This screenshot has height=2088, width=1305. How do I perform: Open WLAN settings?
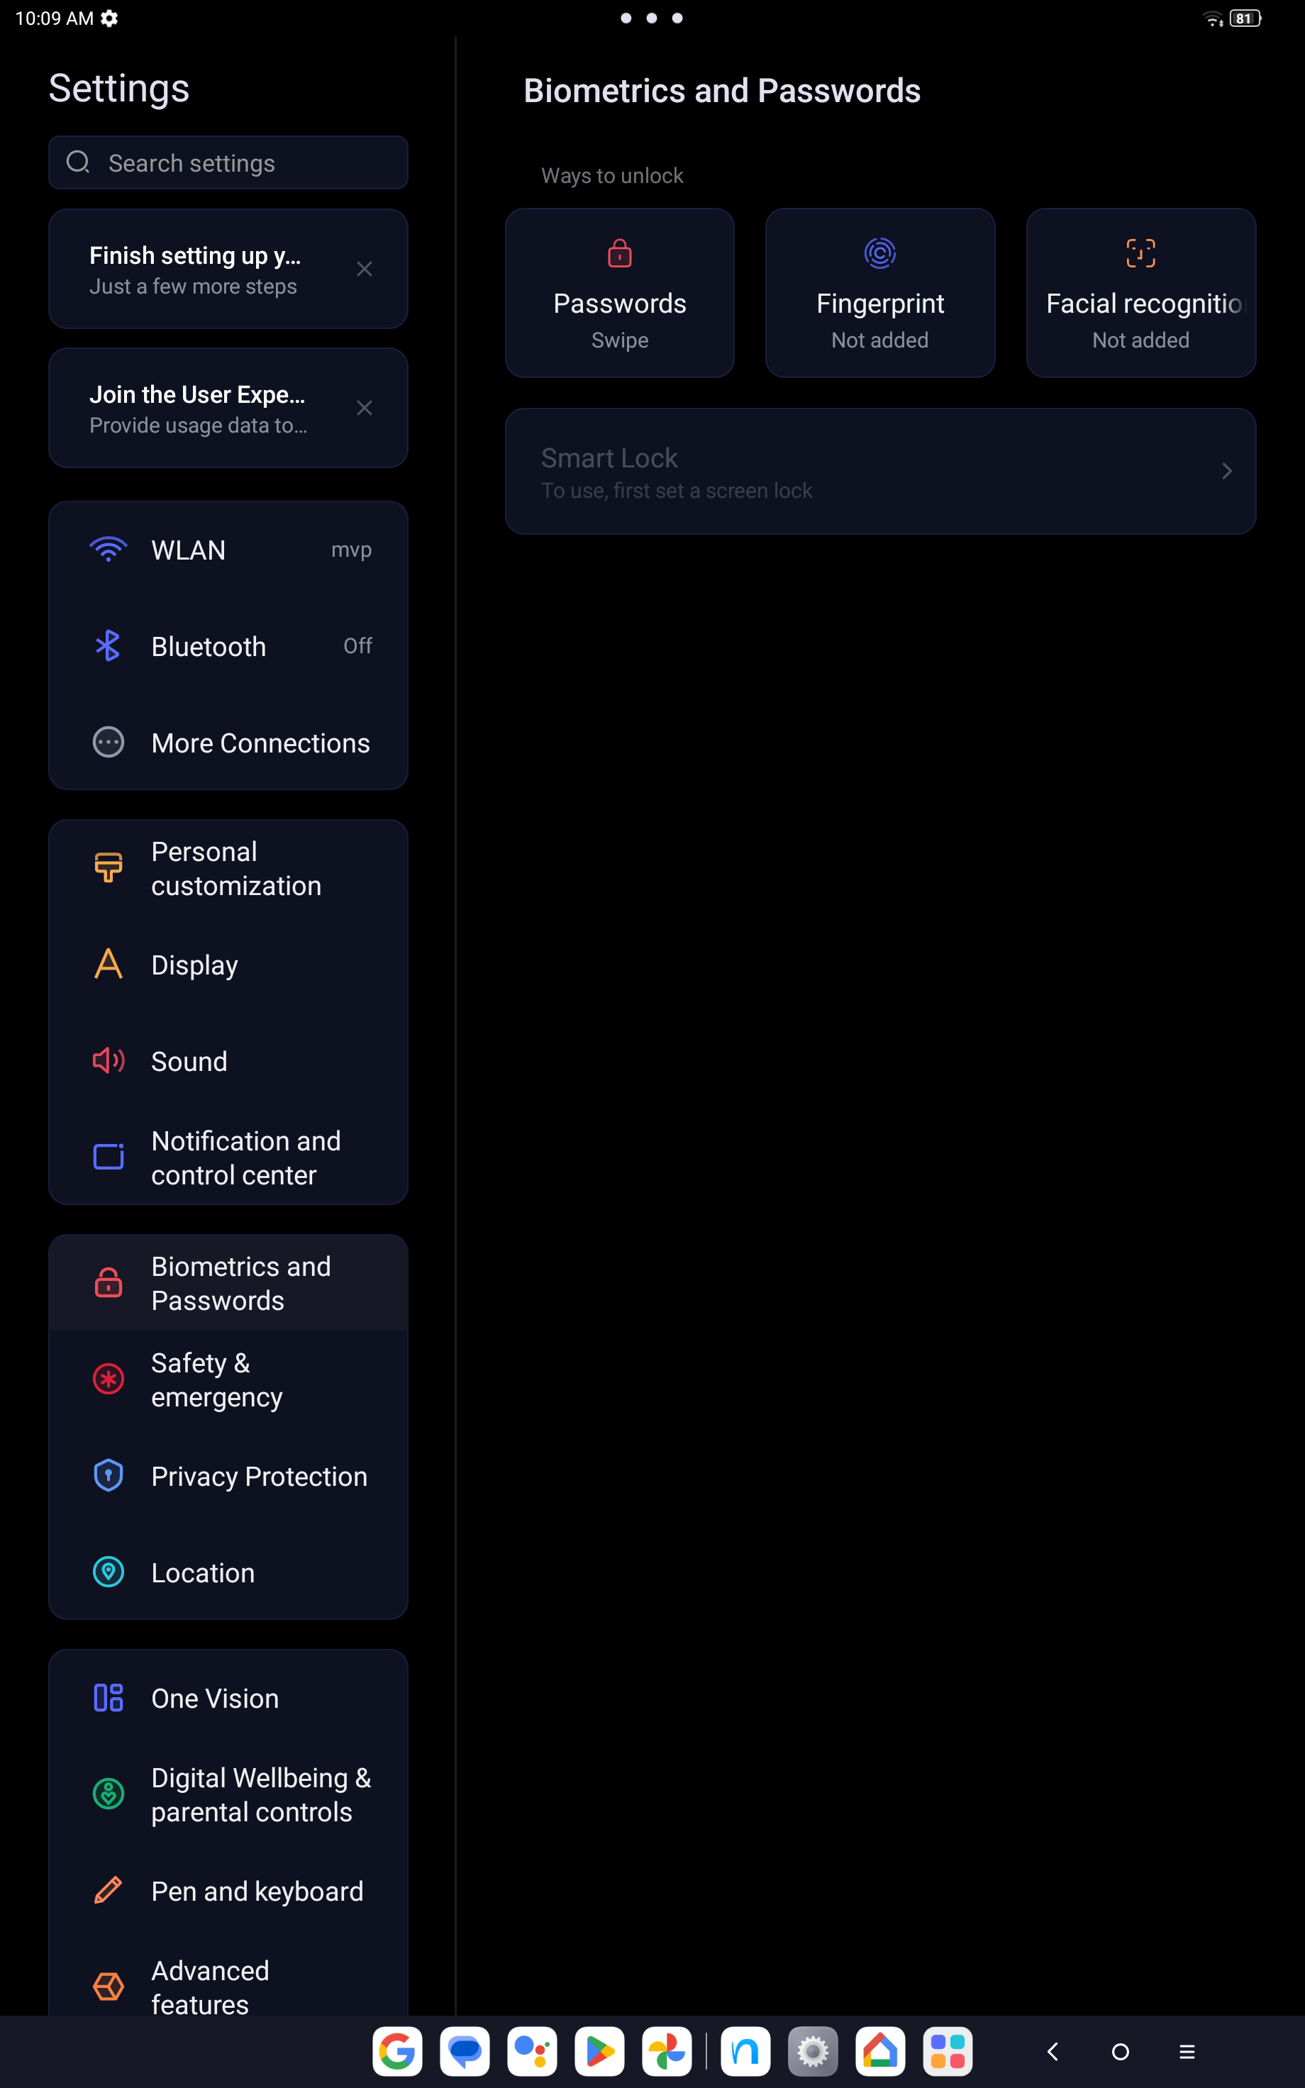click(x=228, y=550)
